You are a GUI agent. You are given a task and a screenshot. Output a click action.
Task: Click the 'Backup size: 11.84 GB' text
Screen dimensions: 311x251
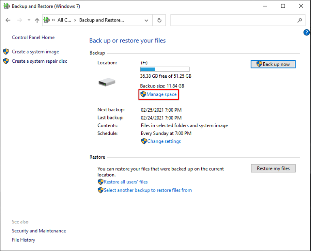pyautogui.click(x=162, y=86)
